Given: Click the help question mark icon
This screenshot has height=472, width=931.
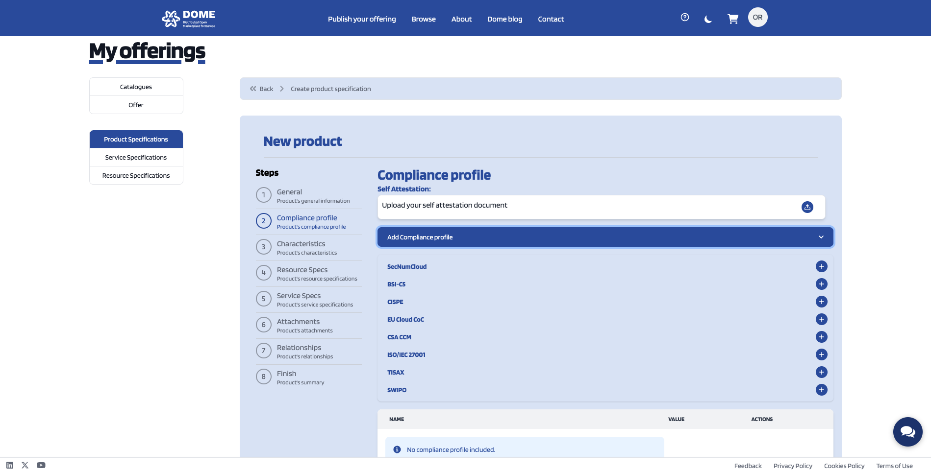Looking at the screenshot, I should pos(684,18).
